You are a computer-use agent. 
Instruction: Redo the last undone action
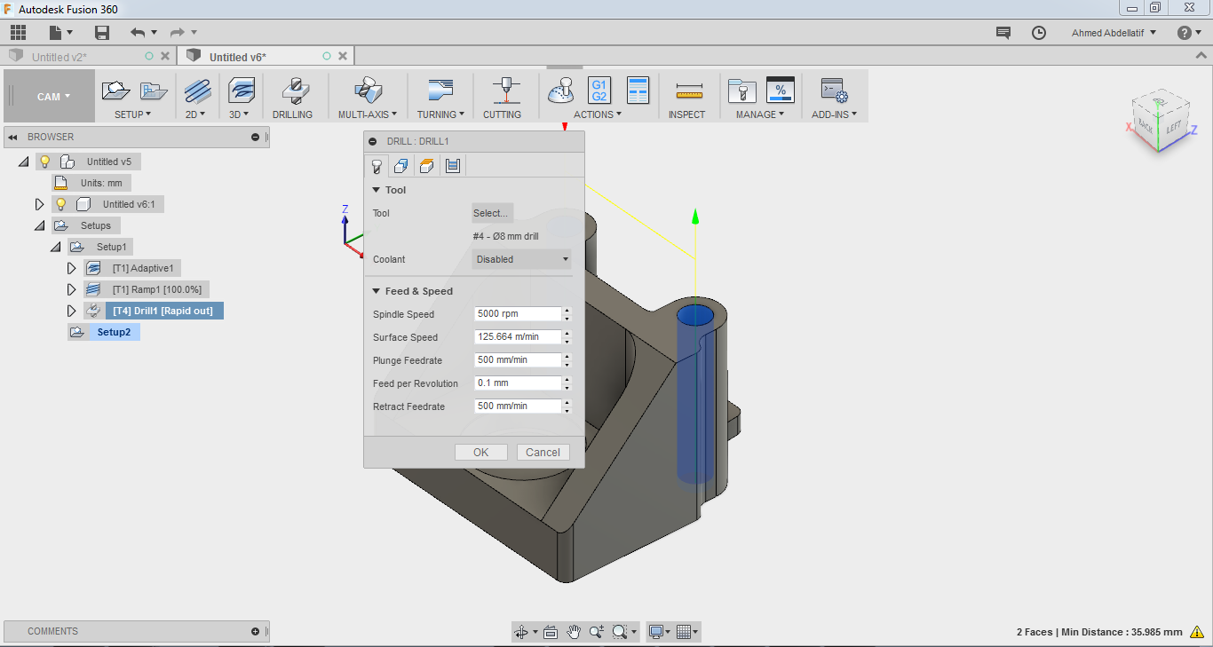point(177,33)
